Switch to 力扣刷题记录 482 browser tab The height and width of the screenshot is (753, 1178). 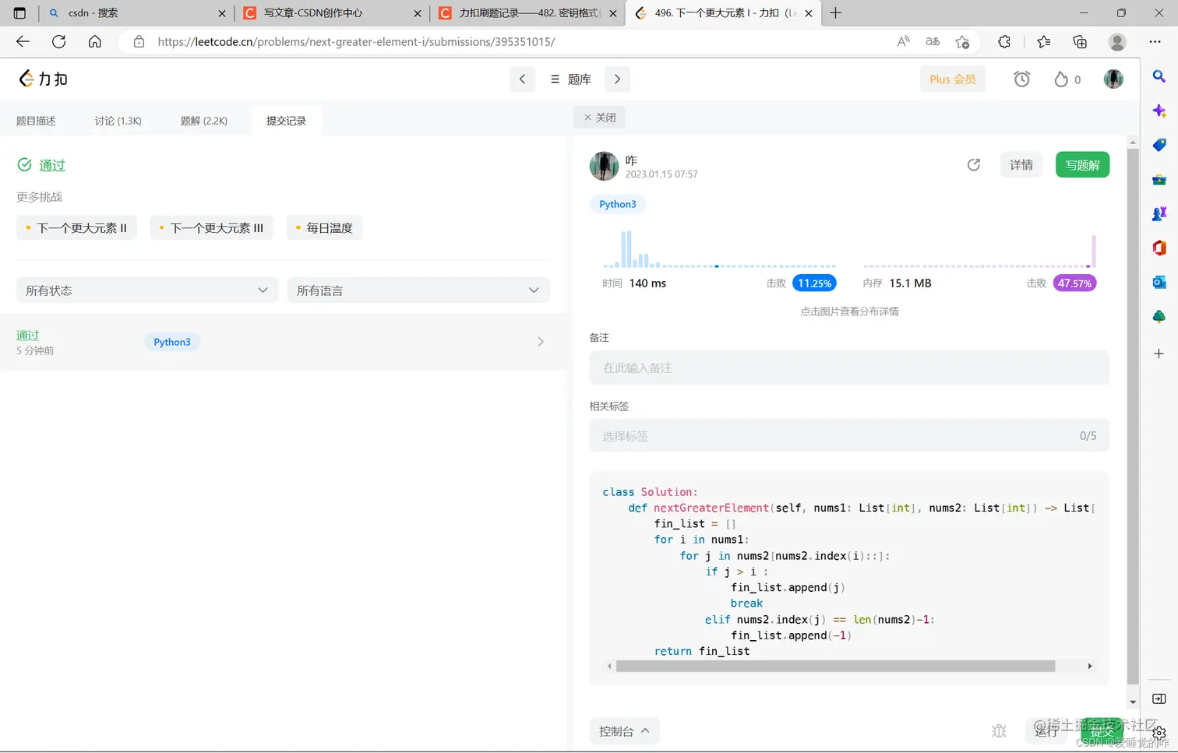(528, 13)
